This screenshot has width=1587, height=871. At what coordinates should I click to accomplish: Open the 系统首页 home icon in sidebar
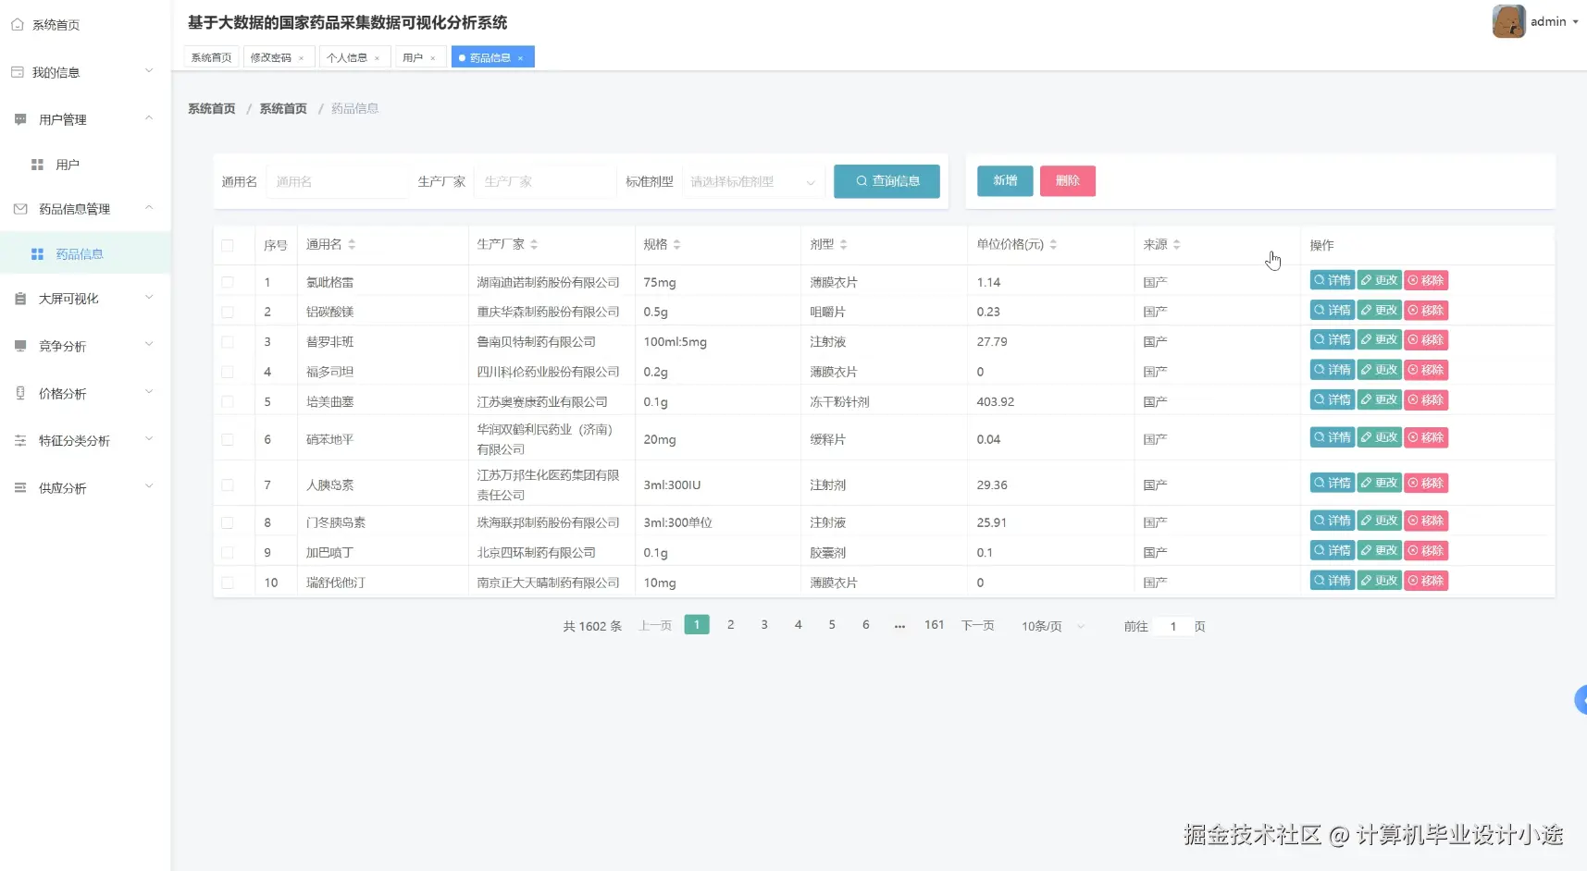17,25
